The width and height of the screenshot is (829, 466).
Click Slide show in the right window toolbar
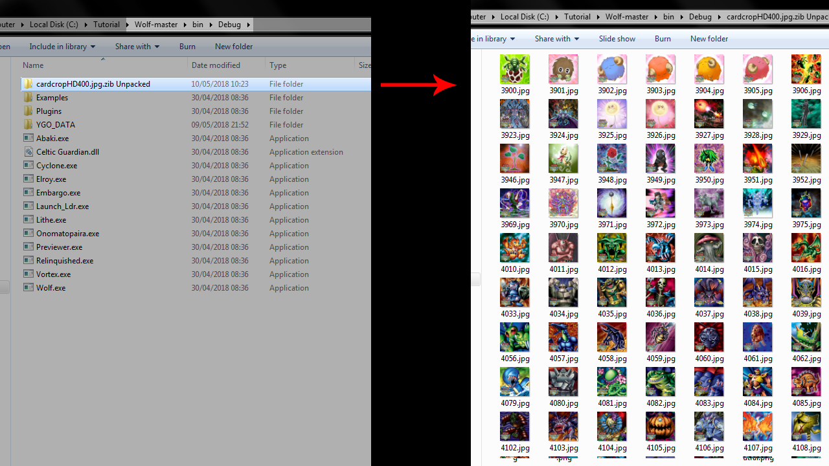(617, 39)
